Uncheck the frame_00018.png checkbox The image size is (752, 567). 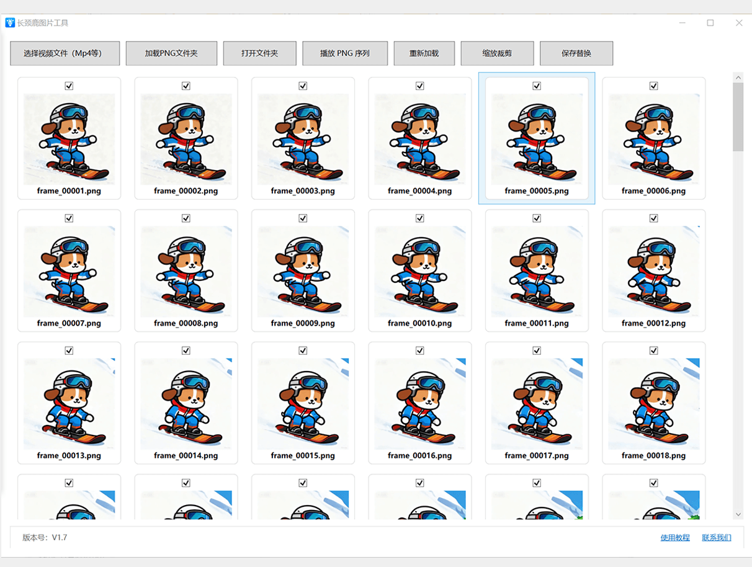[653, 350]
